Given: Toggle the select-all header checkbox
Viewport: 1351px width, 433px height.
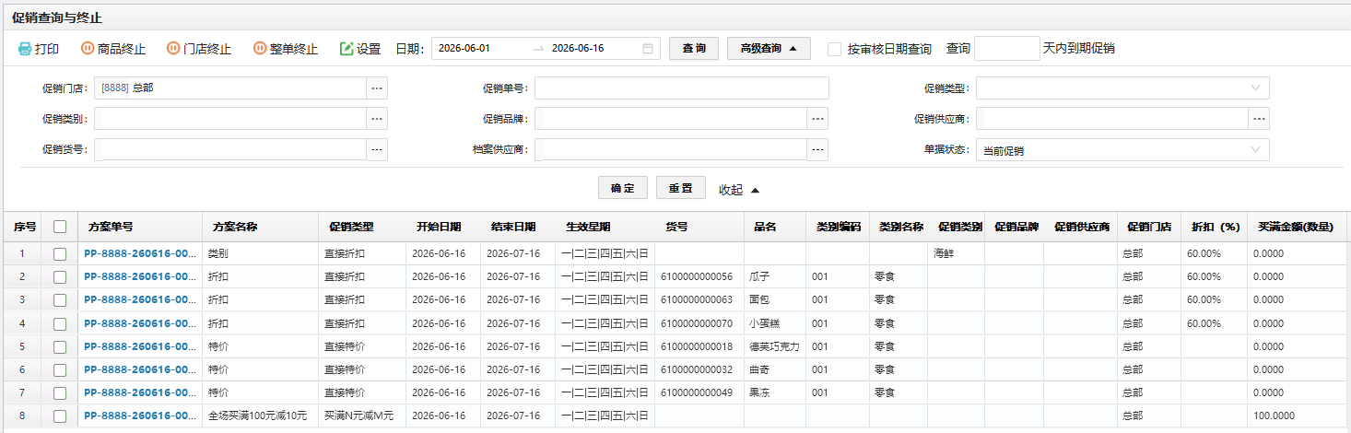Looking at the screenshot, I should pos(60,226).
